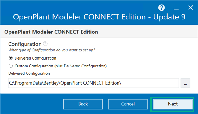Click the Configuration help tooltip icon
Image resolution: width=198 pixels, height=114 pixels.
pyautogui.click(x=45, y=44)
